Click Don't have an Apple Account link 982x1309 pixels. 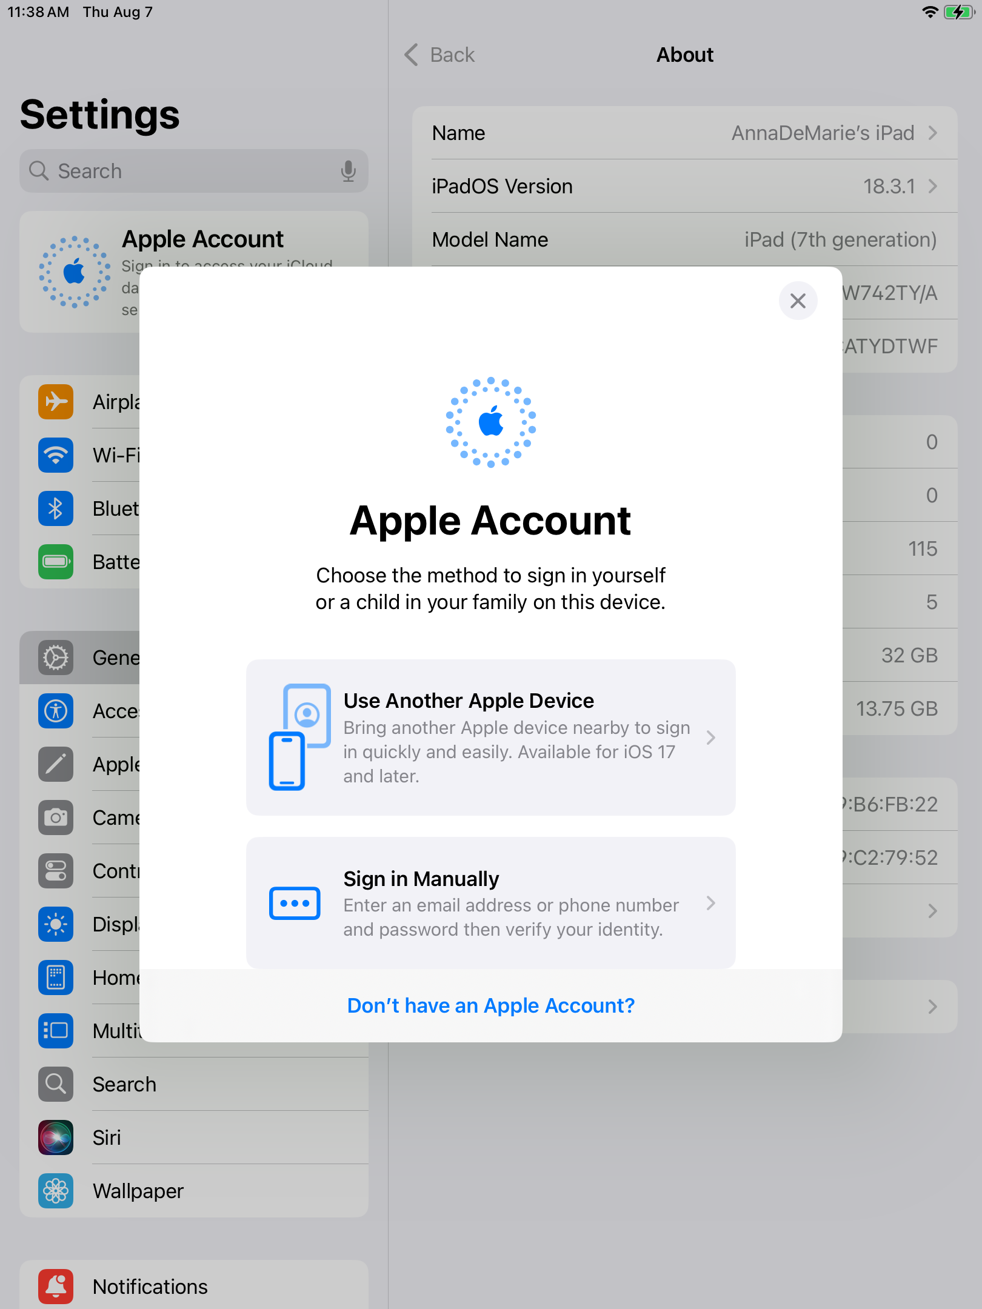[490, 1006]
